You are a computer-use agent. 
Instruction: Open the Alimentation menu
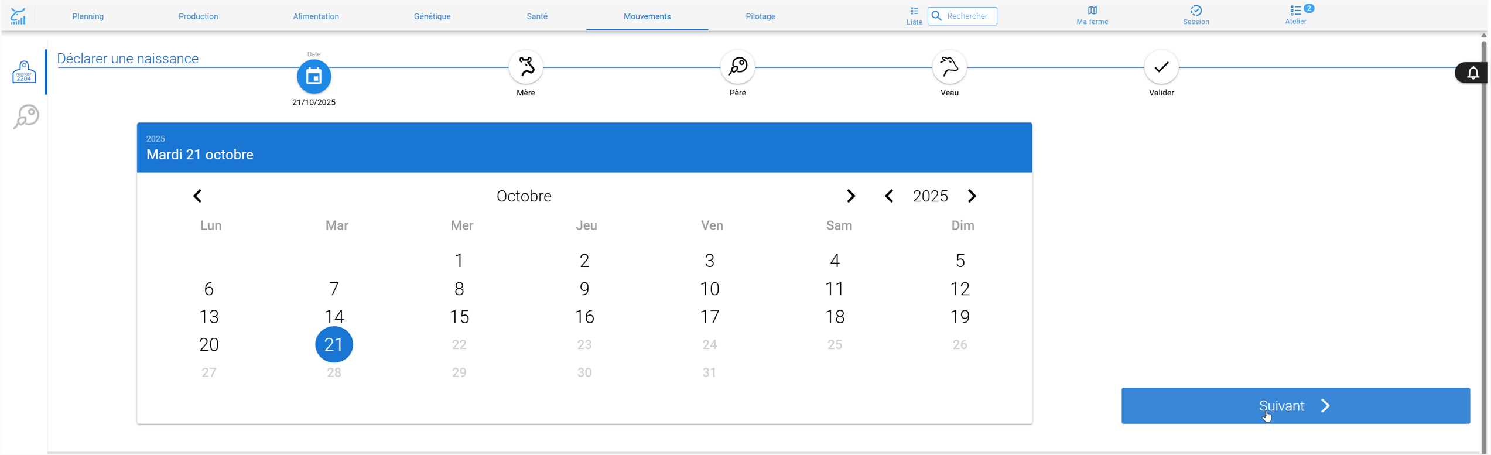click(x=316, y=16)
